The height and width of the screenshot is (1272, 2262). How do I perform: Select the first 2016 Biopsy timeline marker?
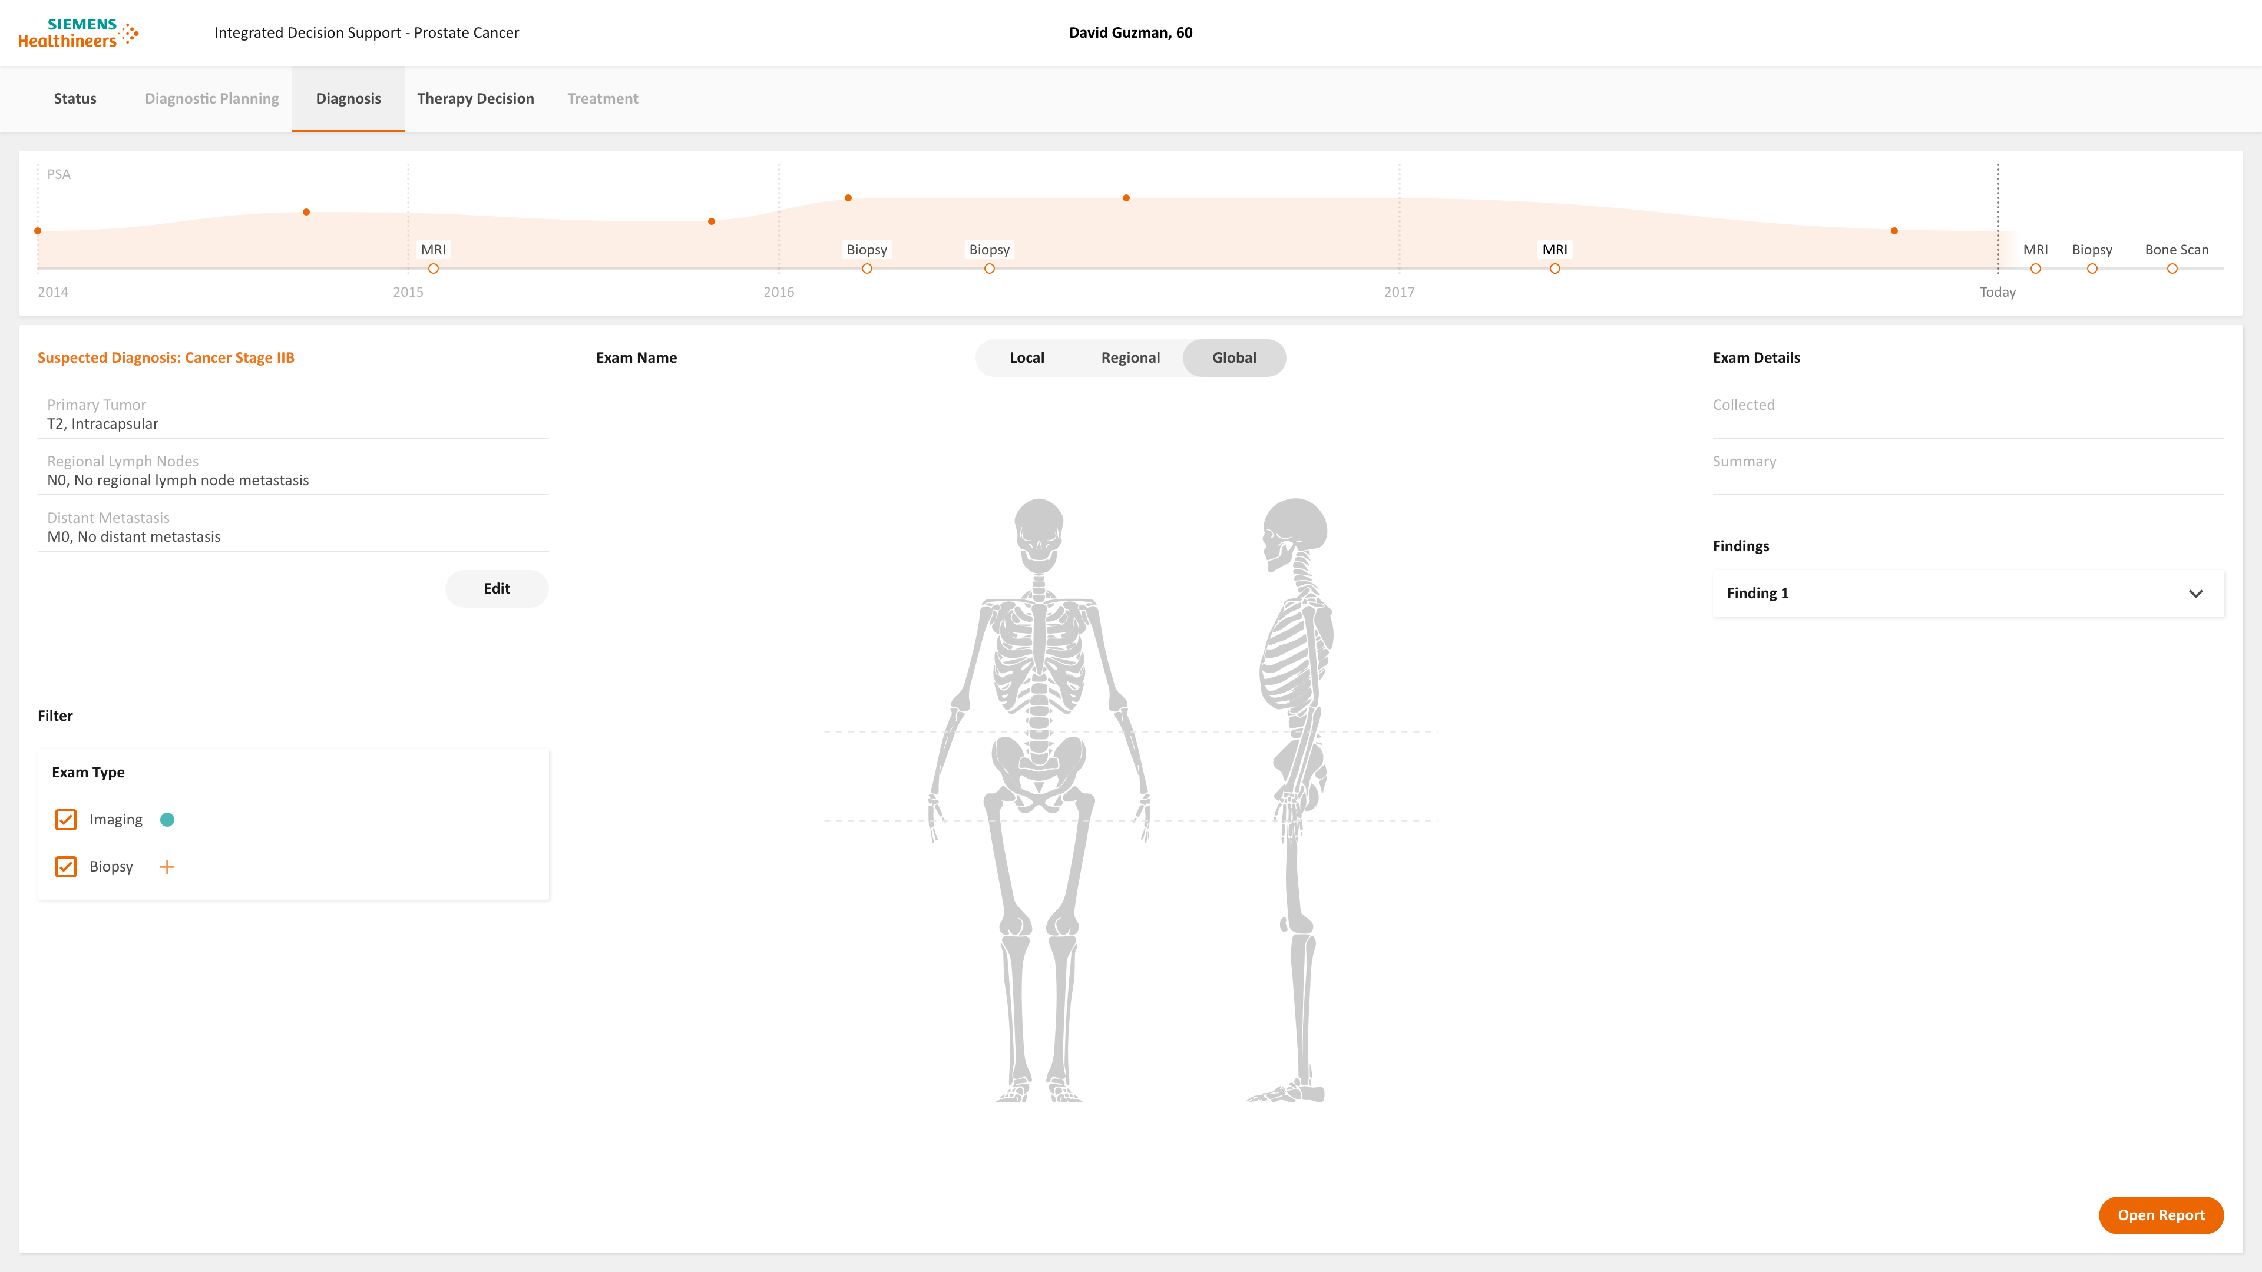click(x=867, y=269)
